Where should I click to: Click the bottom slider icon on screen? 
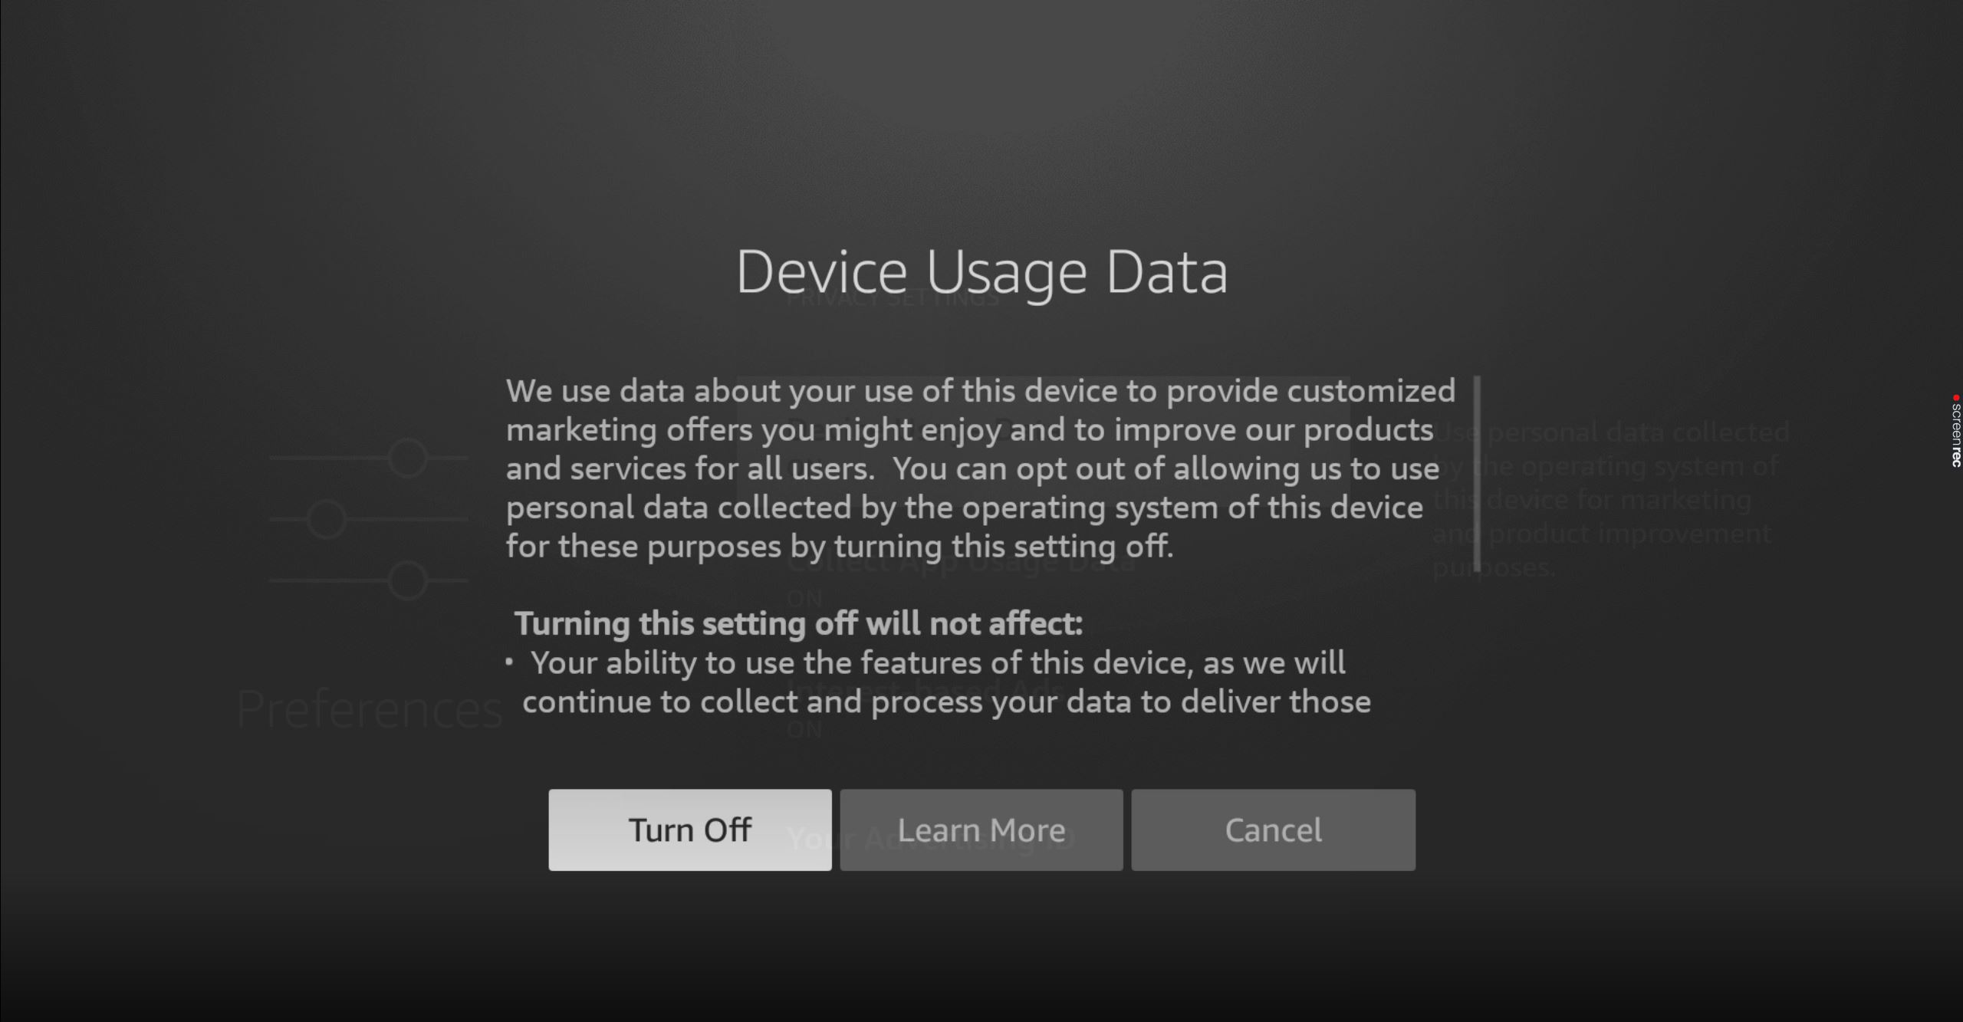(409, 579)
